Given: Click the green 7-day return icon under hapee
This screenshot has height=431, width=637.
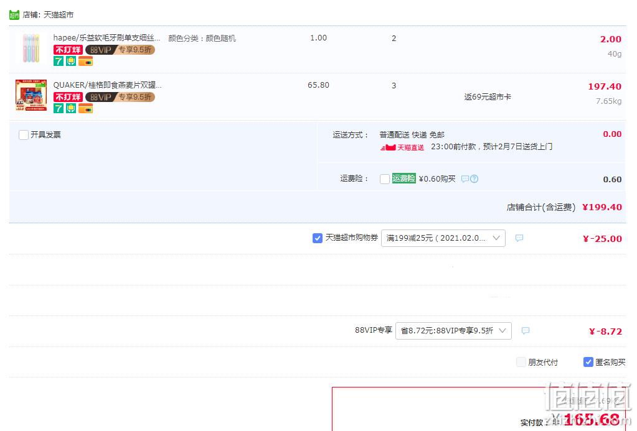Looking at the screenshot, I should pyautogui.click(x=59, y=62).
